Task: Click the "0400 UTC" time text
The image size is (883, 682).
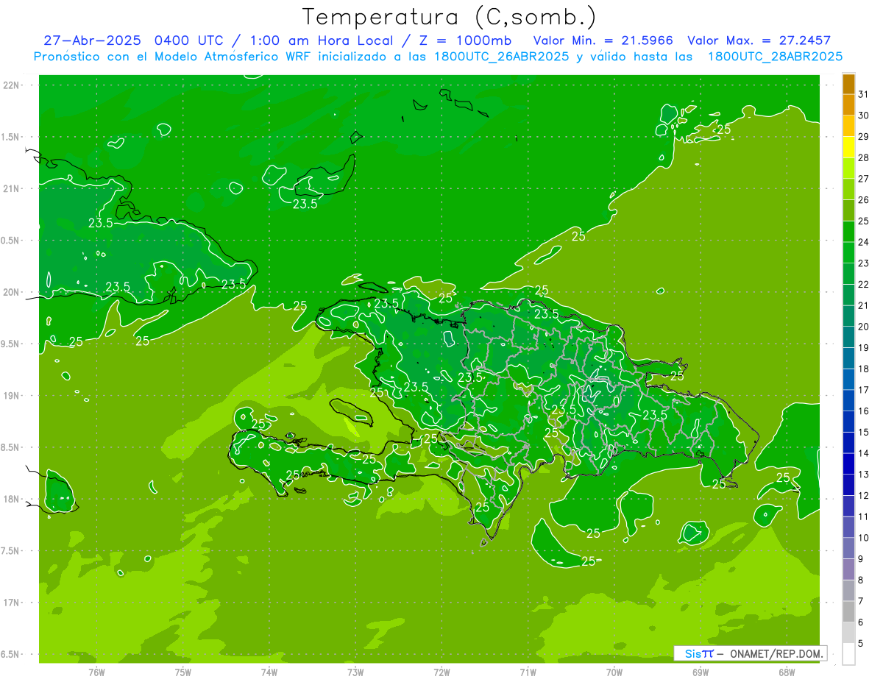Action: [190, 40]
